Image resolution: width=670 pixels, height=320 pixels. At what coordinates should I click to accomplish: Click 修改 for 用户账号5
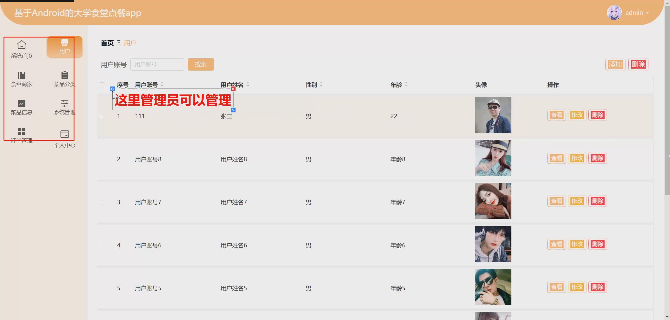point(577,287)
